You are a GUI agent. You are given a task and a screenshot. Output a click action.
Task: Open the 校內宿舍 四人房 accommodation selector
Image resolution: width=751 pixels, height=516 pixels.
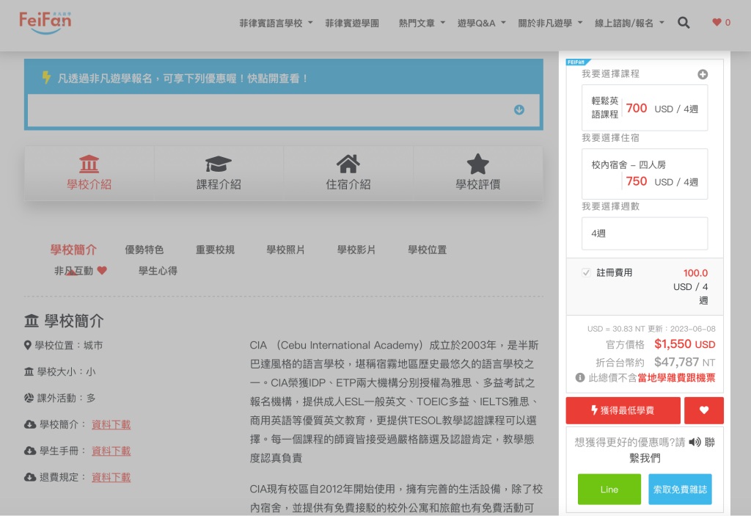(645, 174)
